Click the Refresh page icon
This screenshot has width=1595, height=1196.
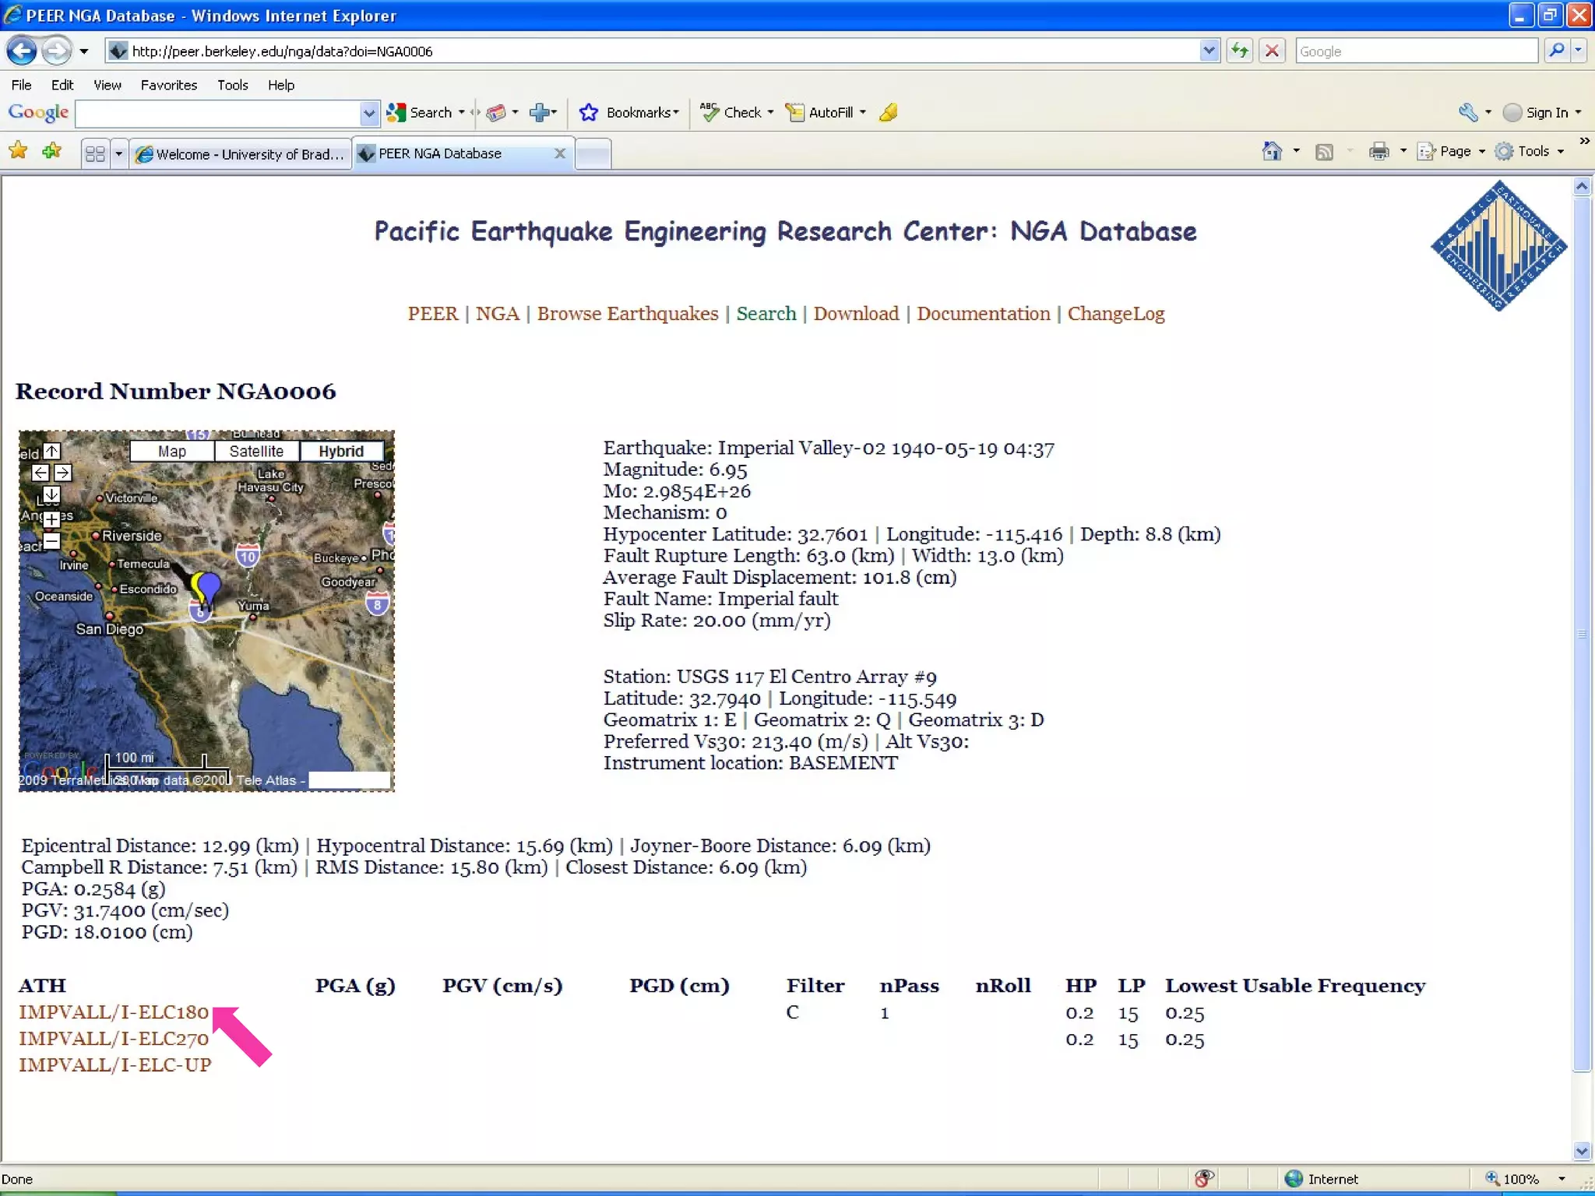coord(1239,51)
